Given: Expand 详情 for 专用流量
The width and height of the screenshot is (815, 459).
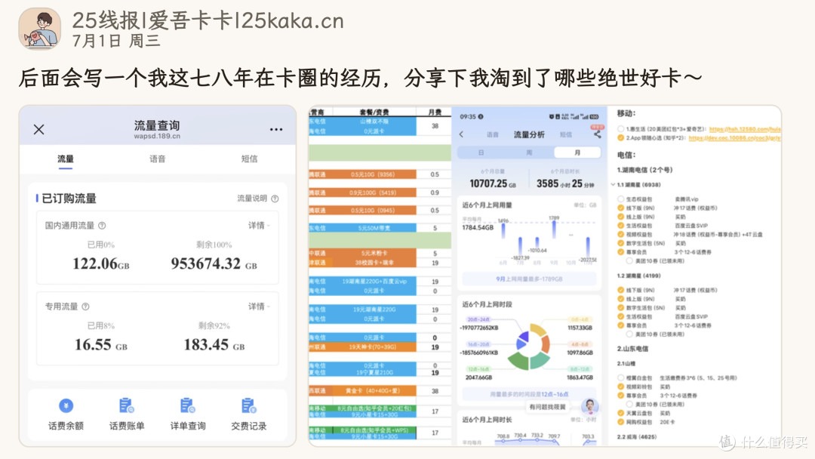Looking at the screenshot, I should coord(258,307).
